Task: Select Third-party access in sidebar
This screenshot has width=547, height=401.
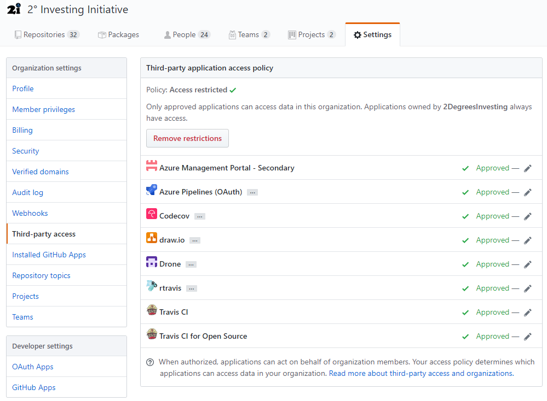Action: point(66,234)
